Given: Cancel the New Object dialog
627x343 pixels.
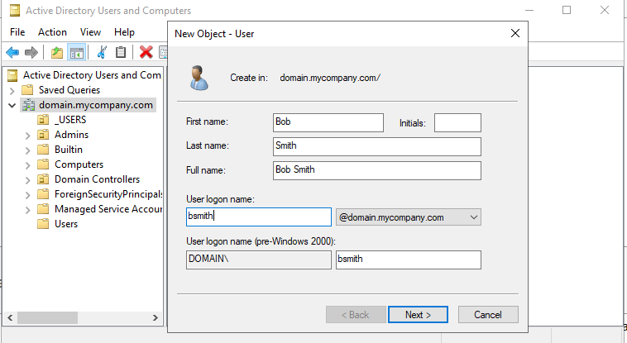Looking at the screenshot, I should click(487, 315).
